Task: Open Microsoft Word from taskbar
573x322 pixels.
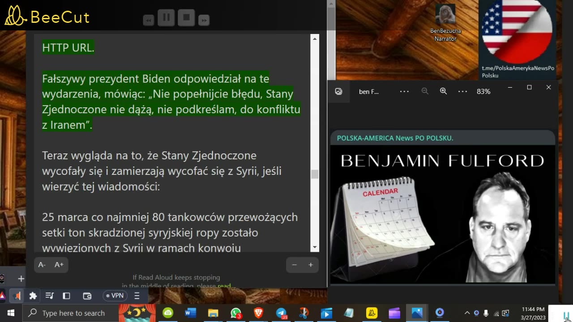Action: point(190,313)
